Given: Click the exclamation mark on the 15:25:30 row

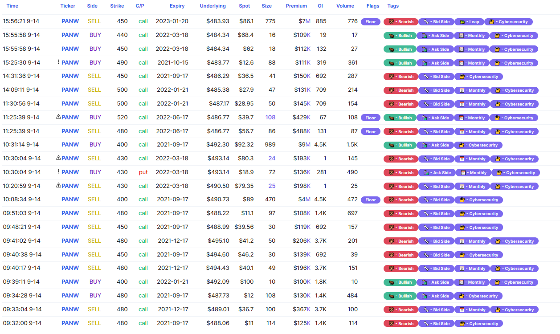Looking at the screenshot, I should point(58,62).
